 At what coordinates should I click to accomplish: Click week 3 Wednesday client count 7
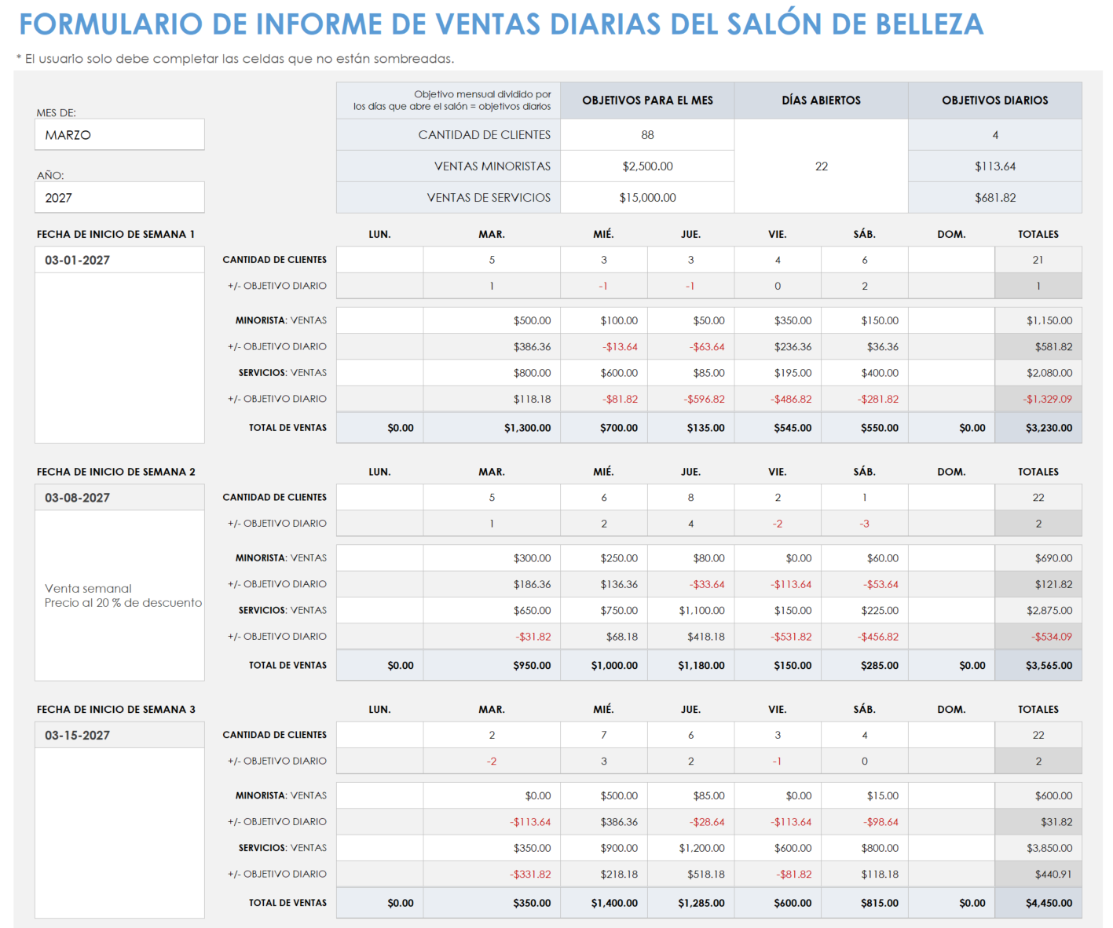[x=604, y=735]
